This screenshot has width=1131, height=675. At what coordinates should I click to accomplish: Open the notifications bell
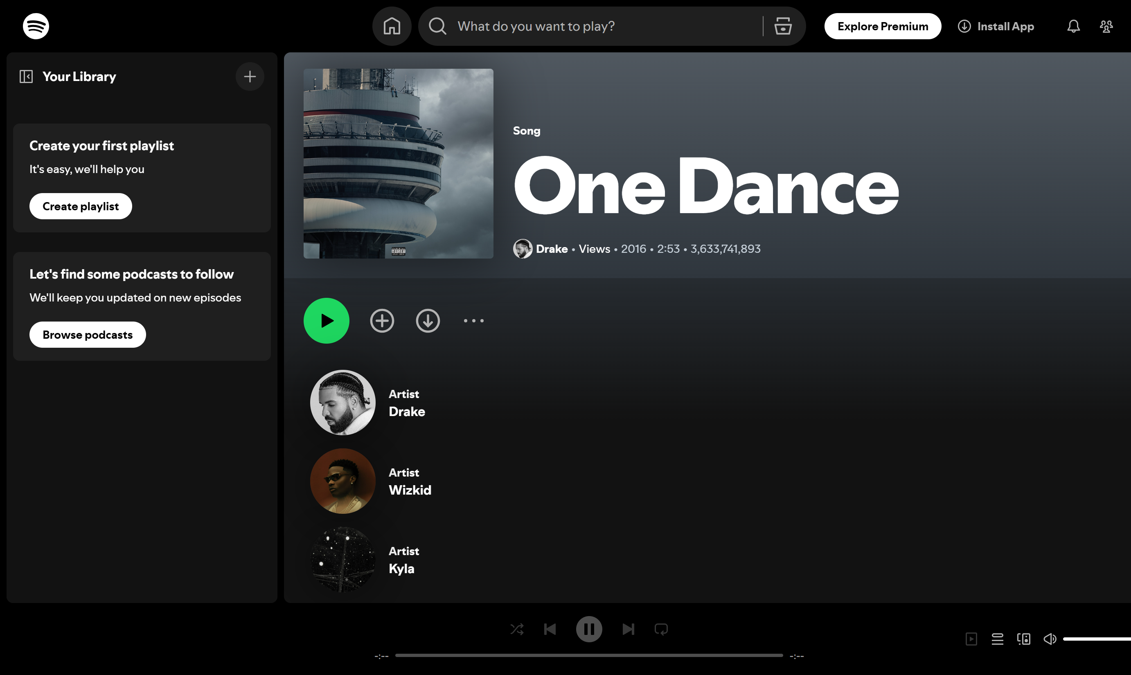[1073, 26]
